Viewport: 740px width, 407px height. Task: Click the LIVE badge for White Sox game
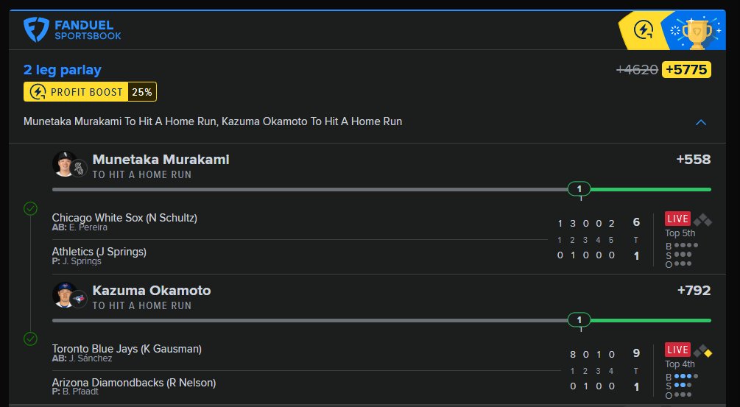677,219
